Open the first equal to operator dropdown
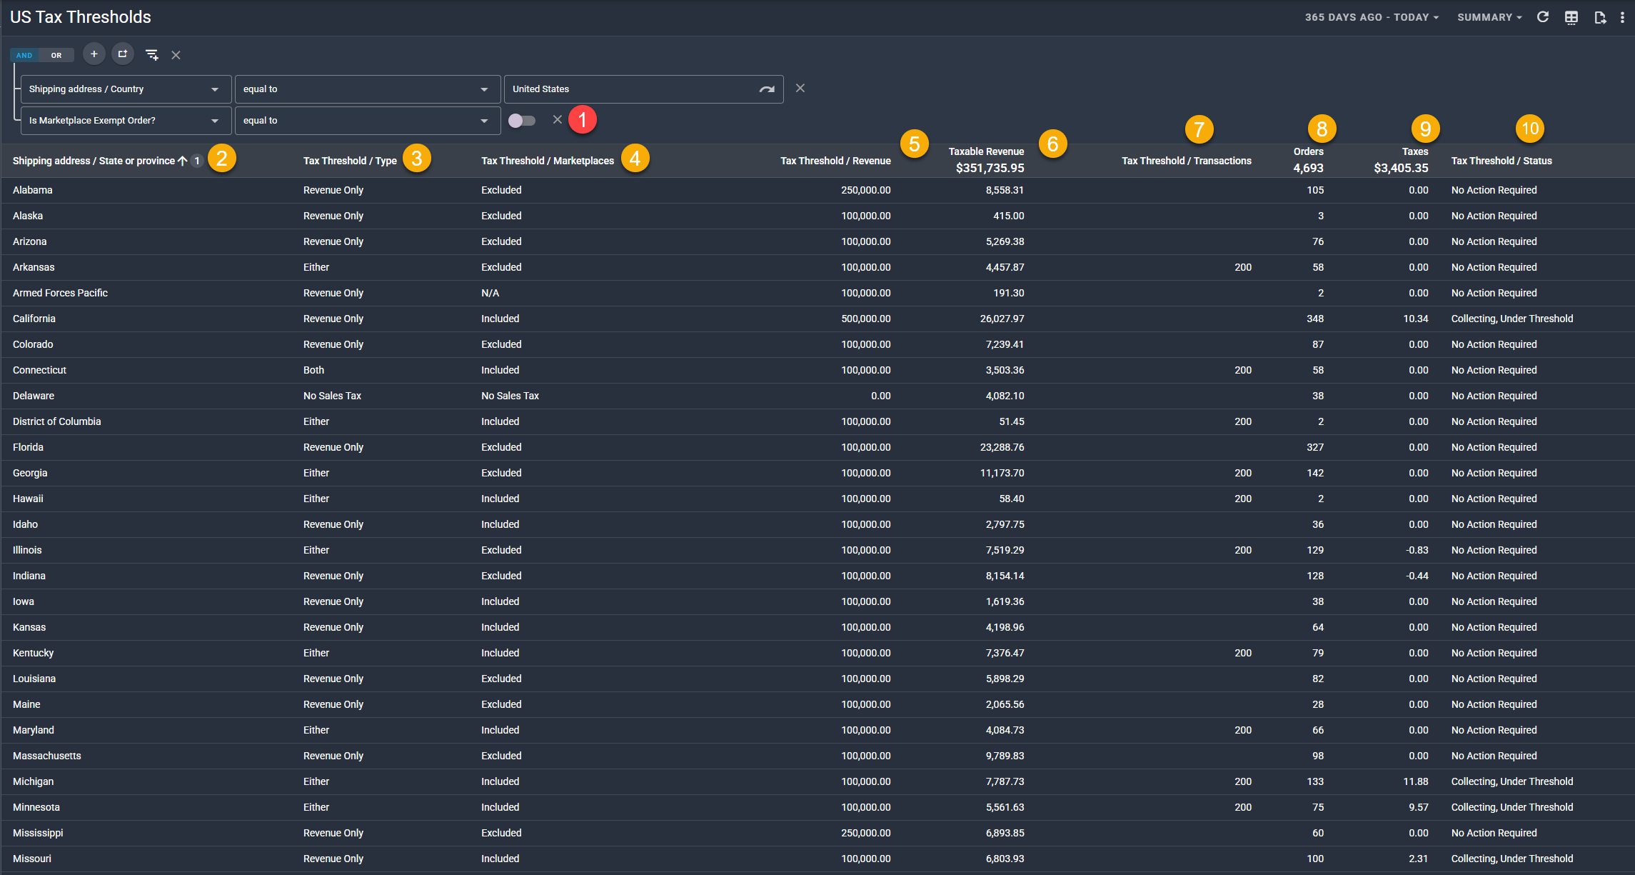Image resolution: width=1635 pixels, height=875 pixels. click(367, 89)
